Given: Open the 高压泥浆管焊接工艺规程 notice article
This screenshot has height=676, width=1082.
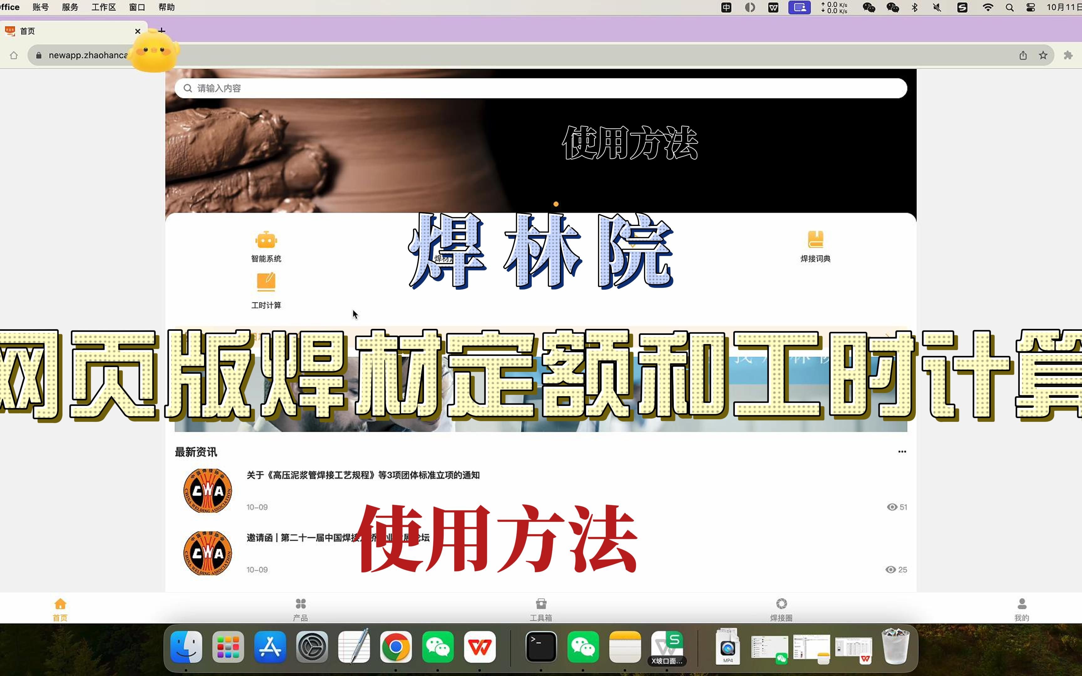Looking at the screenshot, I should tap(362, 475).
